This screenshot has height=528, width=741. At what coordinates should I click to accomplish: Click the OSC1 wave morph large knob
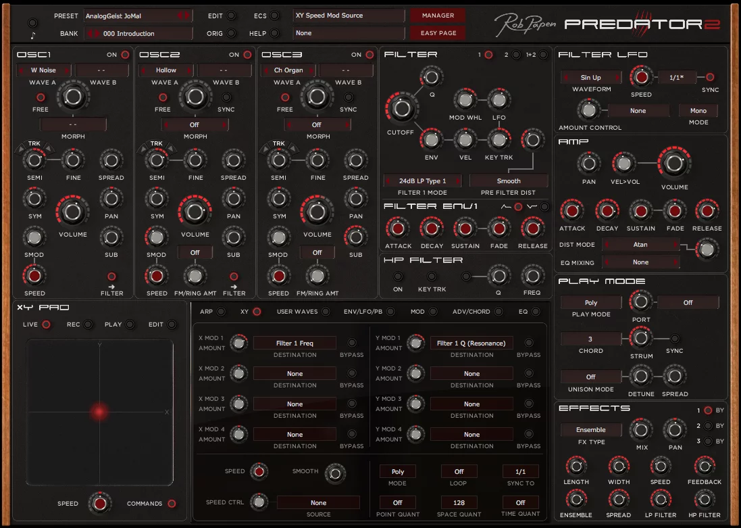tap(73, 97)
